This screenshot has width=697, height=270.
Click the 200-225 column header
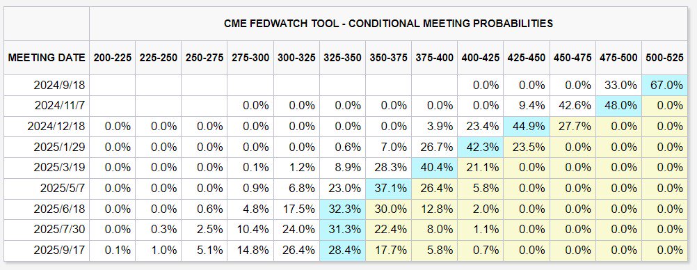[113, 58]
